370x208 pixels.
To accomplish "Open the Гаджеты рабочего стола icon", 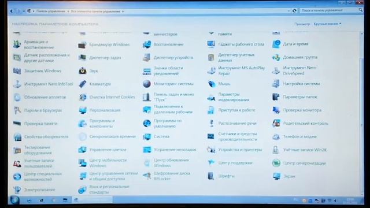I will [211, 44].
